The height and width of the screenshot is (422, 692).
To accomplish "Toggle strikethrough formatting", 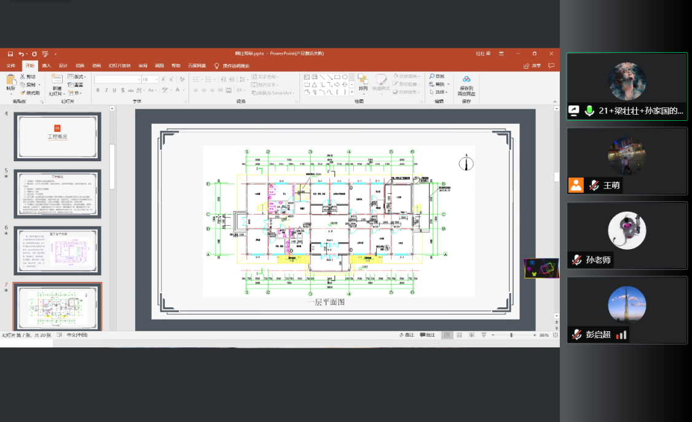I will 131,90.
